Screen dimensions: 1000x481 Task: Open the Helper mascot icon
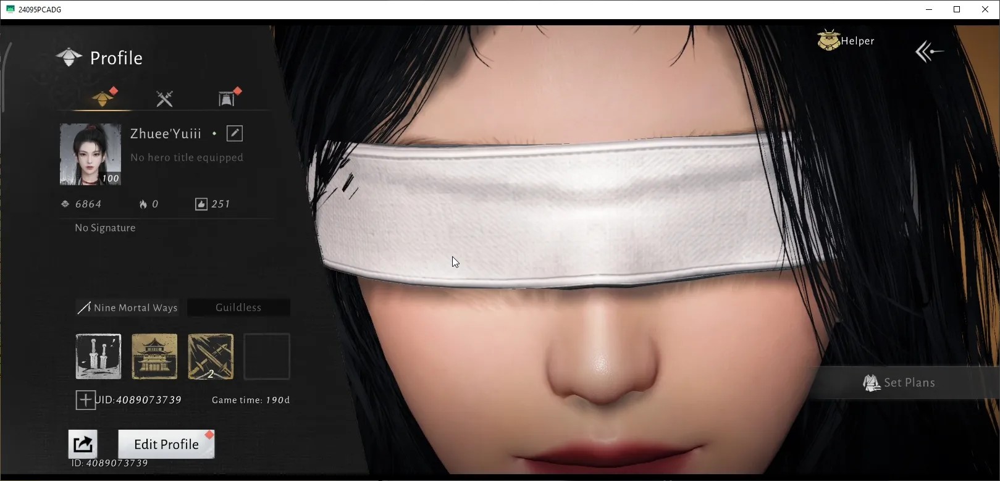828,40
